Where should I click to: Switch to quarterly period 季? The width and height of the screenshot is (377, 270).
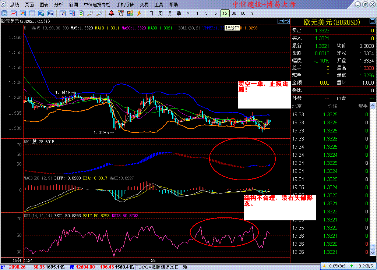tap(179, 14)
